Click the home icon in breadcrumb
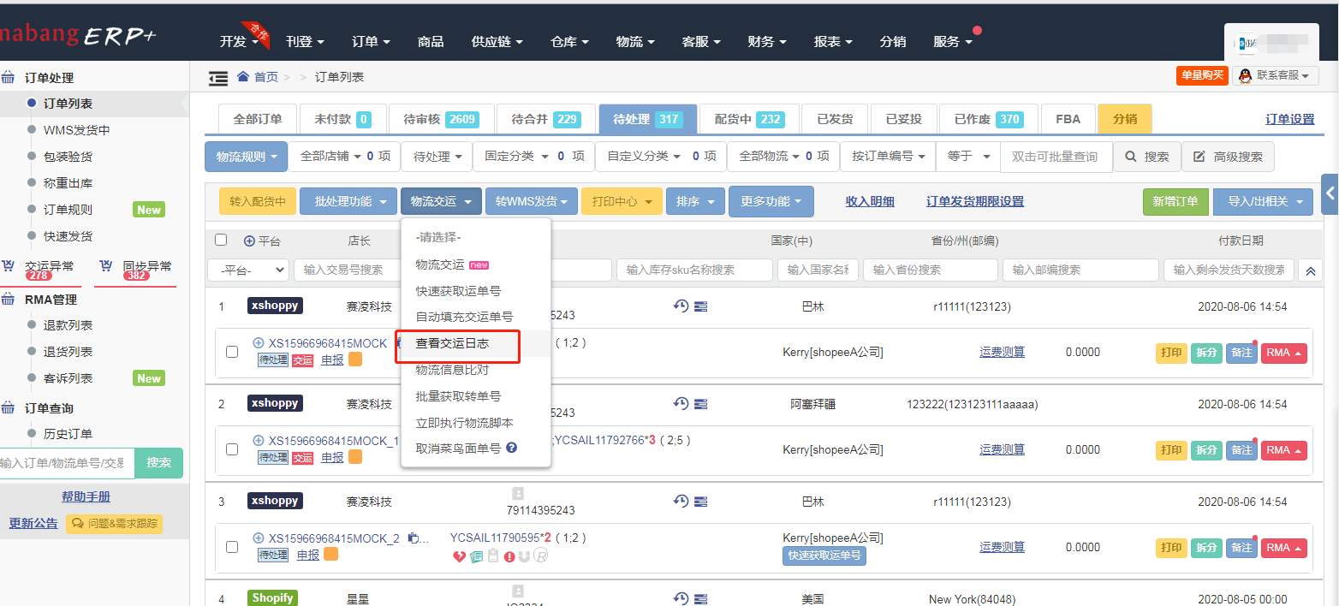 (x=243, y=77)
